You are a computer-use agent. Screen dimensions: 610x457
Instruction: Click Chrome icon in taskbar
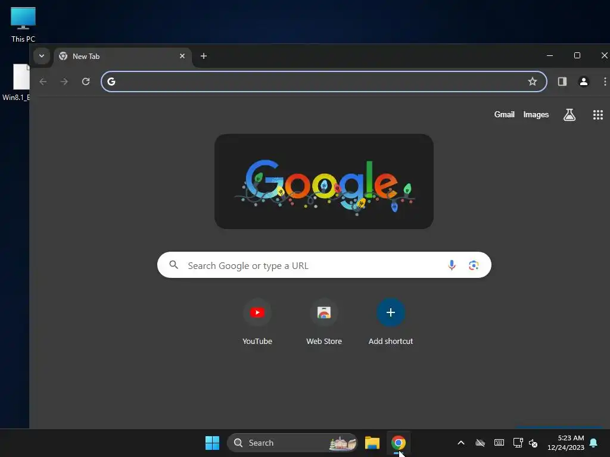pyautogui.click(x=398, y=443)
